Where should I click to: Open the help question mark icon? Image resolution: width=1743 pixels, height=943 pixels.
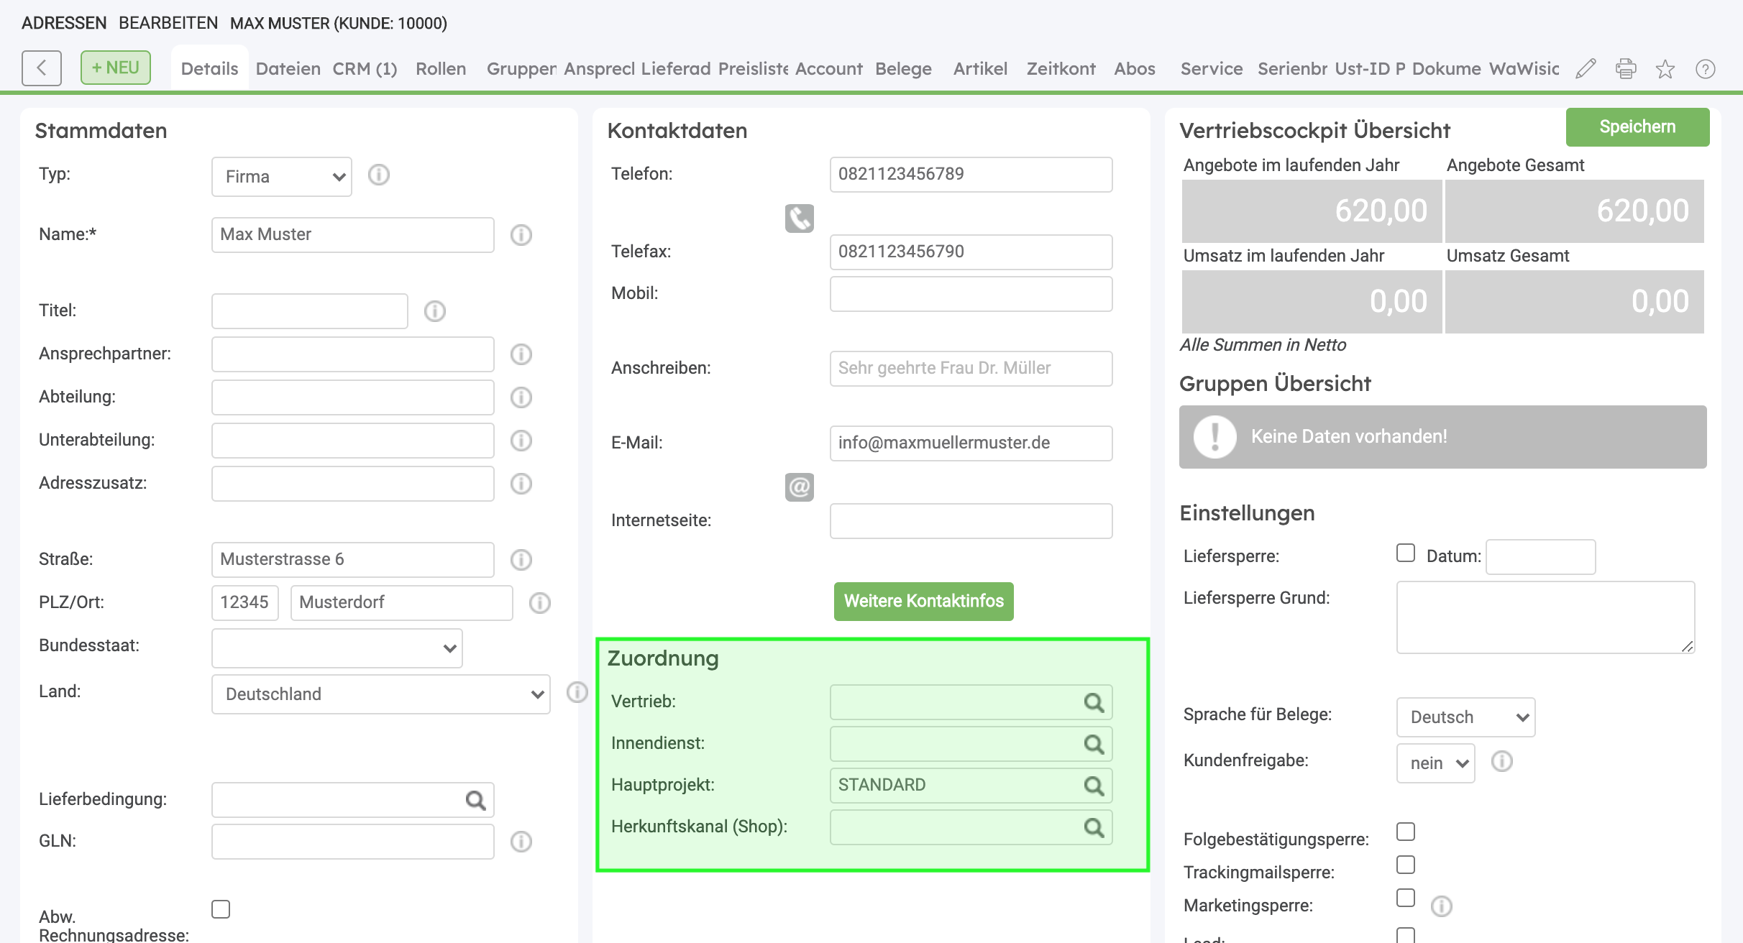click(1705, 69)
